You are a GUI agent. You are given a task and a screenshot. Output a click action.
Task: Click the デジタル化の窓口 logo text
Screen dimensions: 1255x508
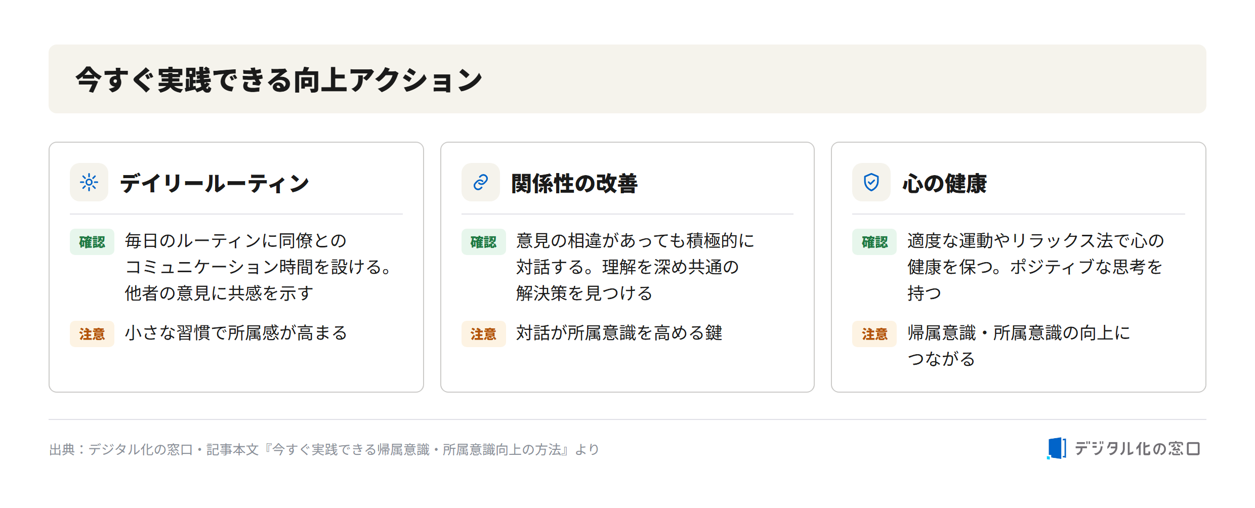(x=1137, y=449)
